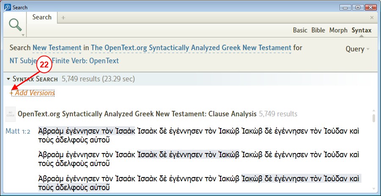Viewport: 381px width, 196px height.
Task: Click the results scrollbar thumb
Action: click(x=375, y=118)
